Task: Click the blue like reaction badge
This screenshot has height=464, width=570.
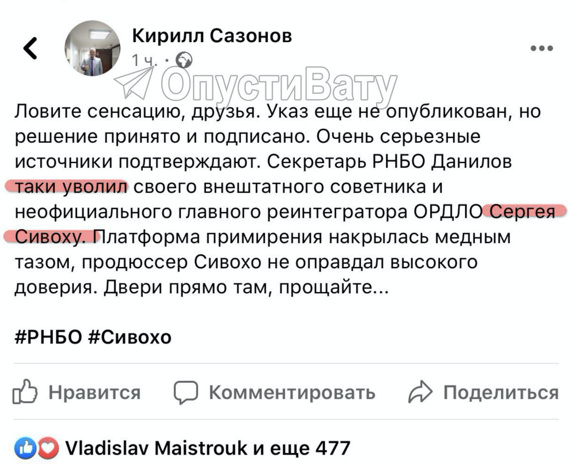Action: [23, 448]
